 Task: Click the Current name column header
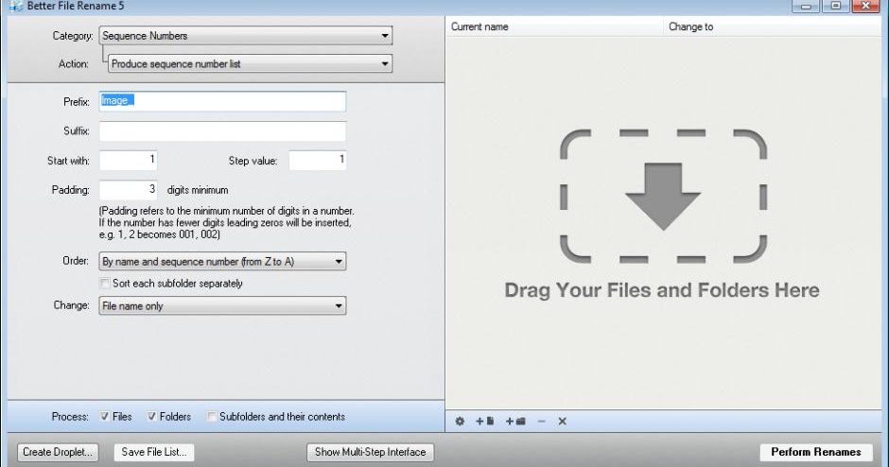554,26
